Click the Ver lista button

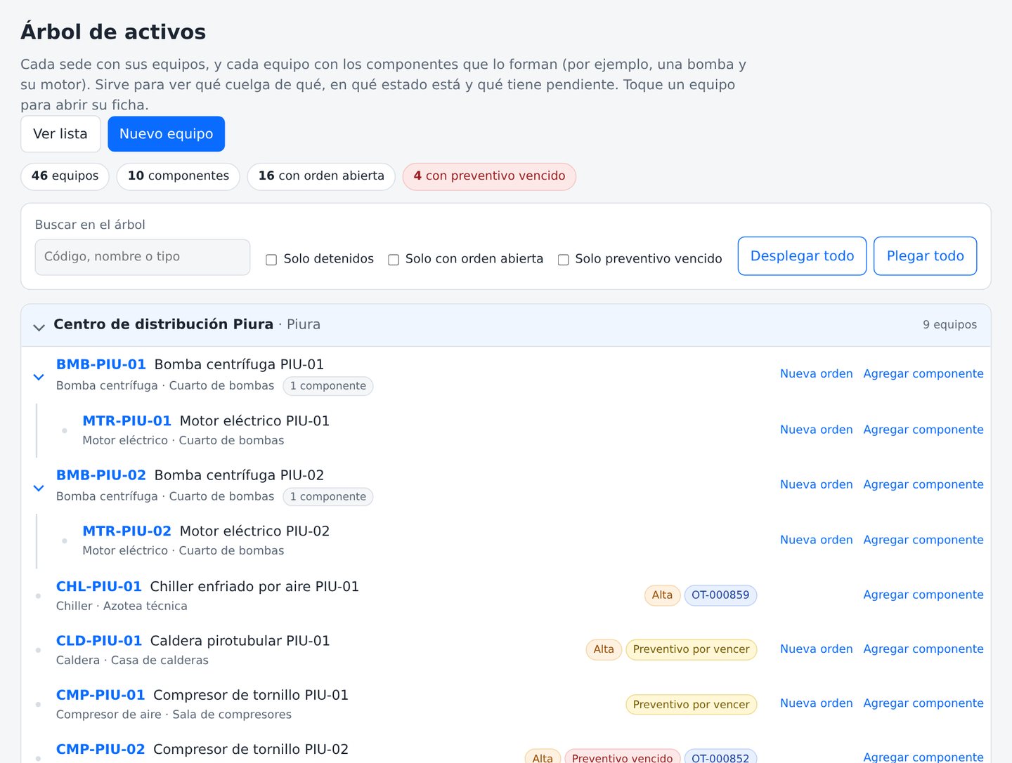click(x=60, y=134)
